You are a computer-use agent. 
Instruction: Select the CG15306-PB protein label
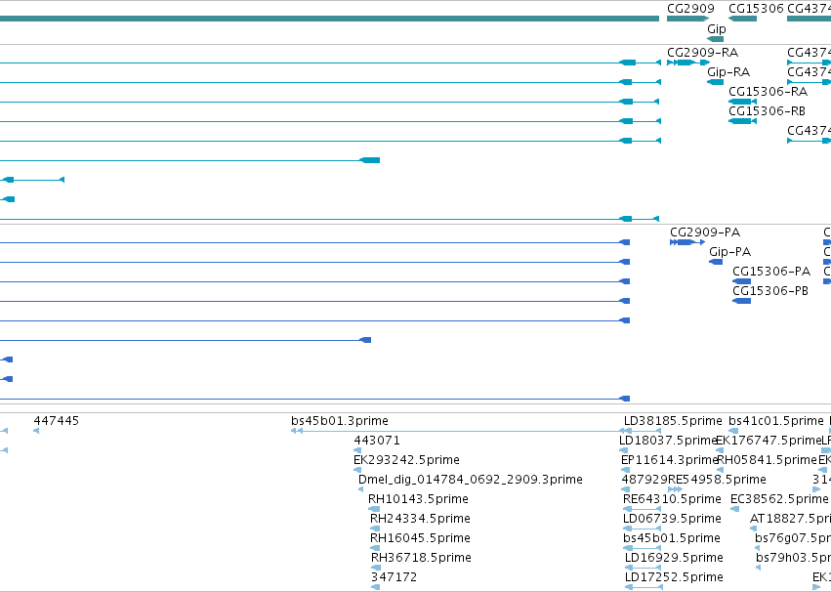(770, 291)
